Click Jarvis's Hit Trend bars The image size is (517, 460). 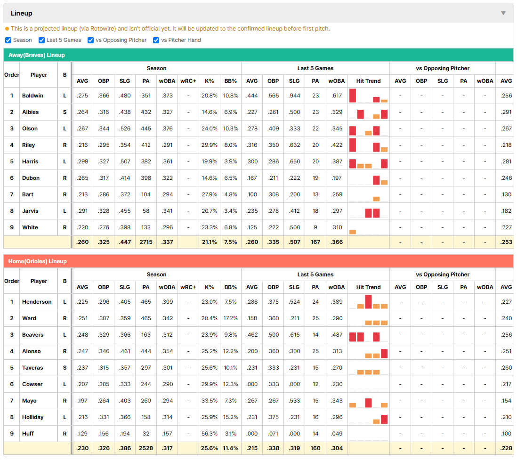pos(368,211)
